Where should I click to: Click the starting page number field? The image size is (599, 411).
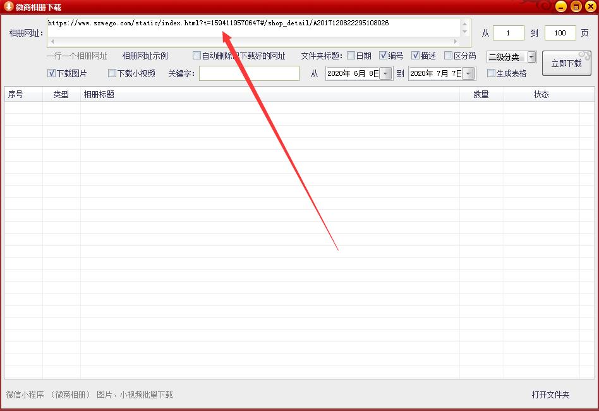click(509, 33)
